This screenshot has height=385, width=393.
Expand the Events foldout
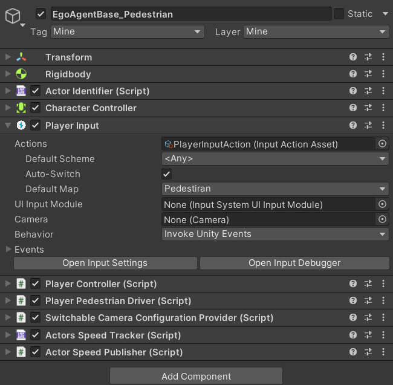(x=8, y=249)
